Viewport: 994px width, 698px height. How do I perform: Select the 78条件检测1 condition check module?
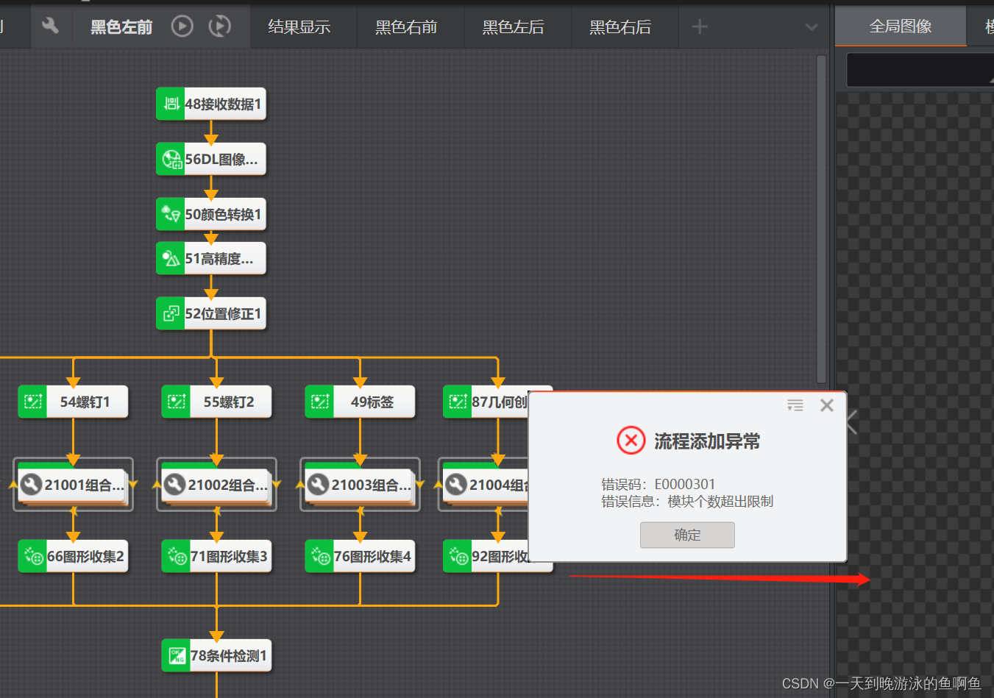click(x=216, y=655)
